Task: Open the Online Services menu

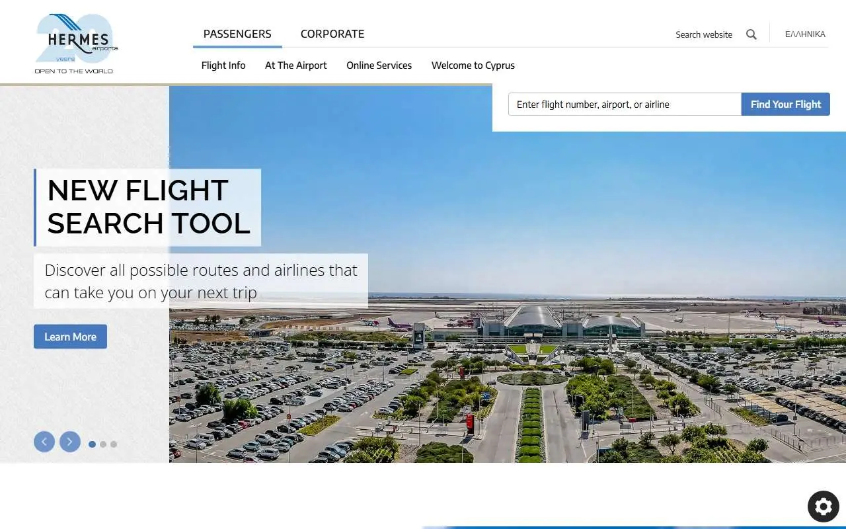Action: (x=379, y=65)
